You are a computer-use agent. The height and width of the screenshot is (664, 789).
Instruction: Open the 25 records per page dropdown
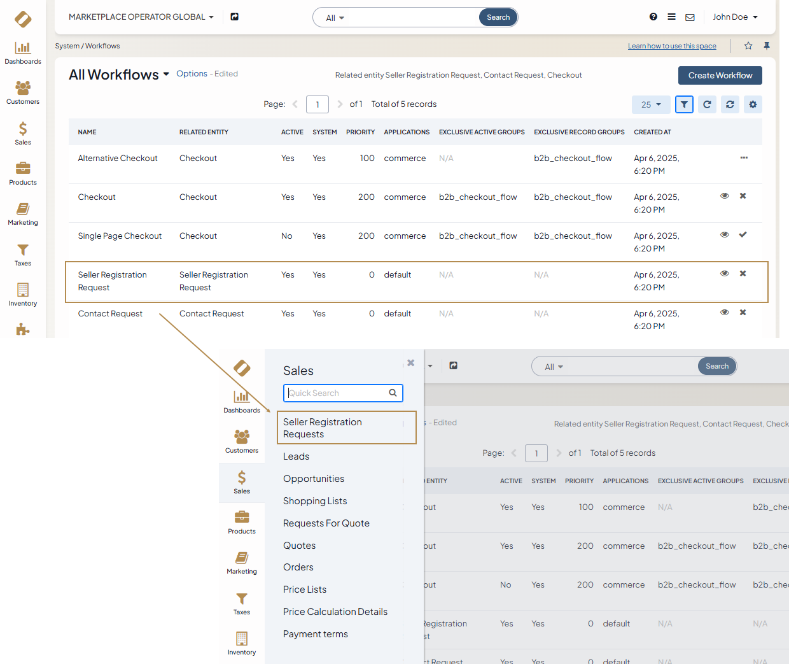coord(650,104)
